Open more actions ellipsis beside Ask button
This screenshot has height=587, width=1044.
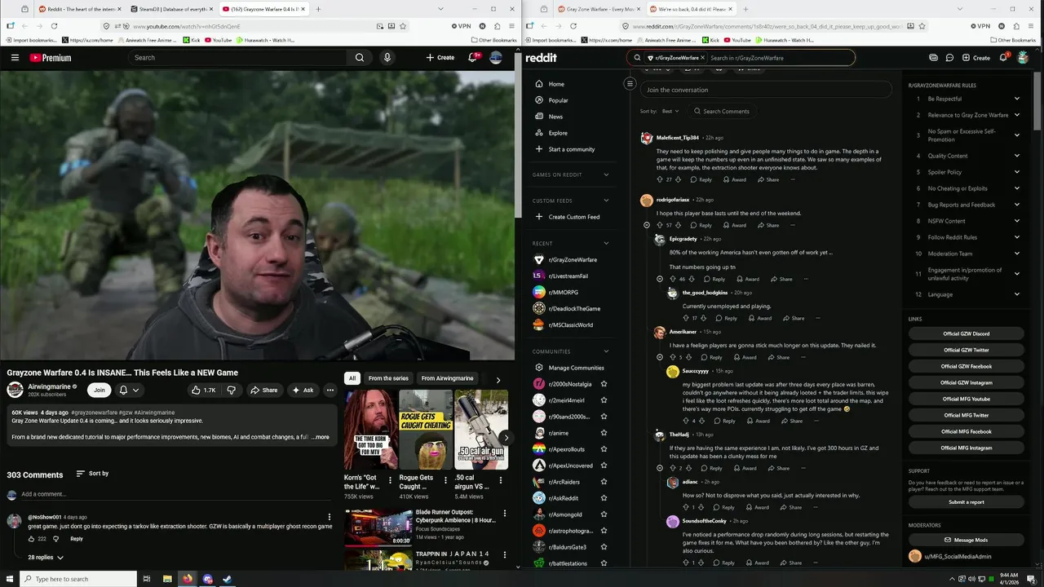point(330,390)
